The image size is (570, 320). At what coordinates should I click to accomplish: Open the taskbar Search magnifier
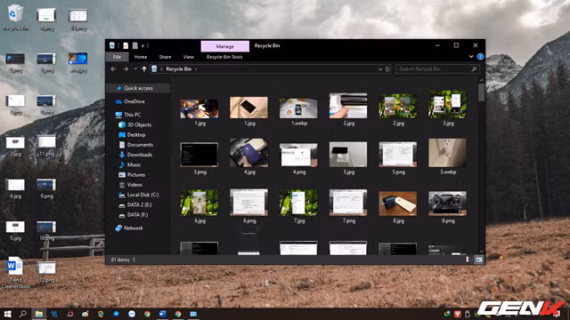(x=22, y=314)
